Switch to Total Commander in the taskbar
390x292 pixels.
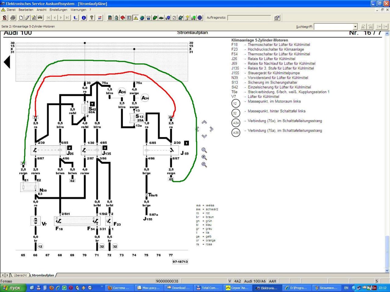[x=207, y=288]
